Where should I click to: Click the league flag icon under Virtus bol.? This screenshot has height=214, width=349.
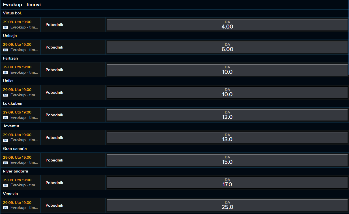(x=5, y=27)
